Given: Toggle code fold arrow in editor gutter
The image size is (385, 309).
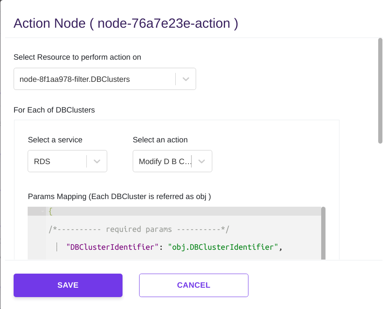Looking at the screenshot, I should click(x=43, y=211).
